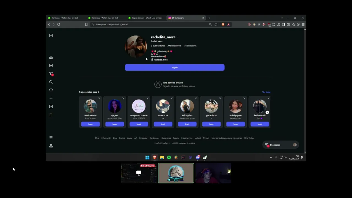The width and height of the screenshot is (352, 198).
Task: Dismiss the vp_yen suggestion card
Action: [x=123, y=98]
